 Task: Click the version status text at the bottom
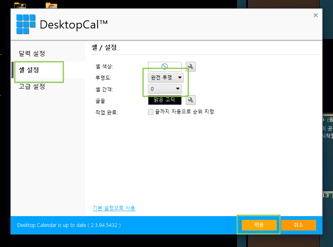[69, 225]
